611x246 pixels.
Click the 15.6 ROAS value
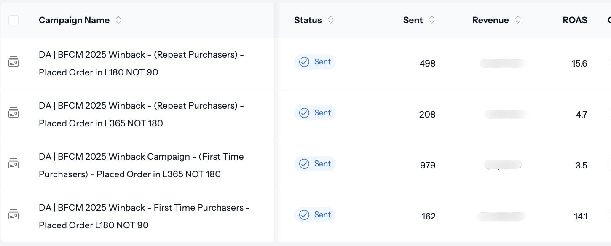(579, 64)
